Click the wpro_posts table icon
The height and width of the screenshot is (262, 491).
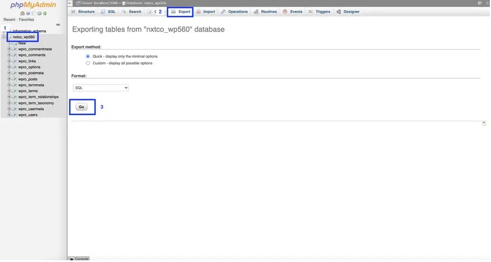(x=15, y=79)
